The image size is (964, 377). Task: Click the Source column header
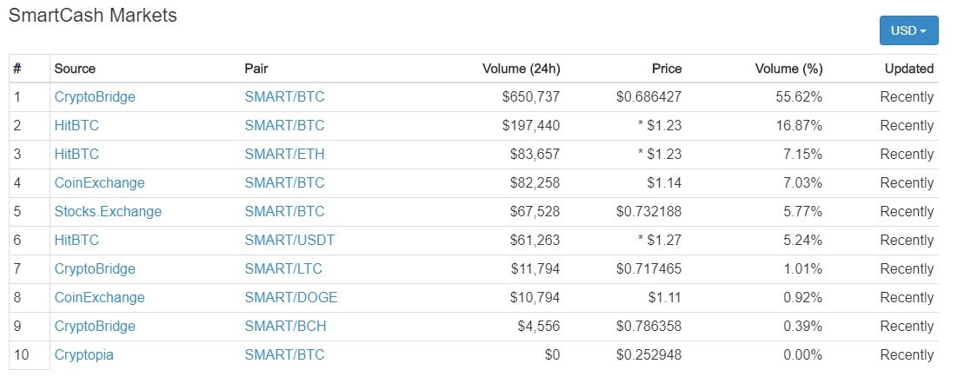(x=75, y=69)
